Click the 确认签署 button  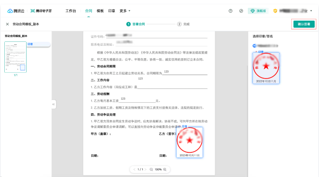[304, 24]
